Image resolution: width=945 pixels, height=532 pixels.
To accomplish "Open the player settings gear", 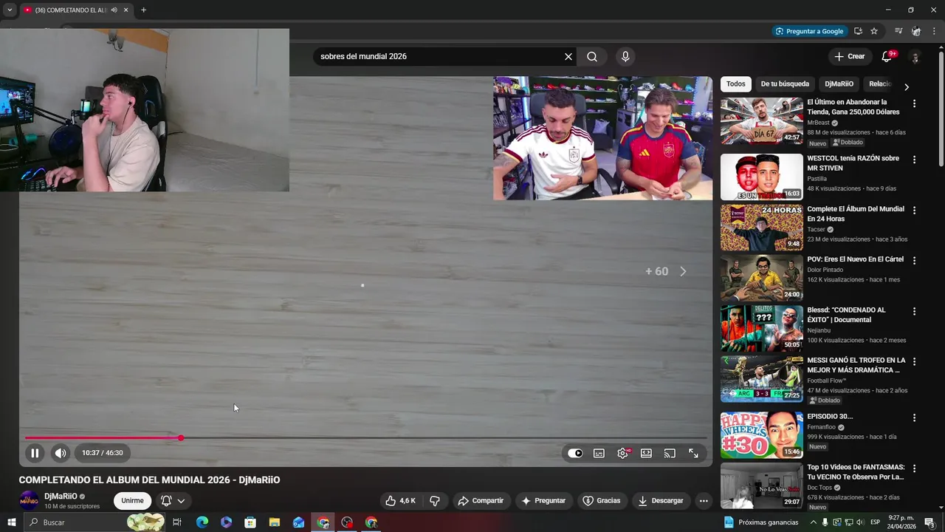I will tap(623, 454).
